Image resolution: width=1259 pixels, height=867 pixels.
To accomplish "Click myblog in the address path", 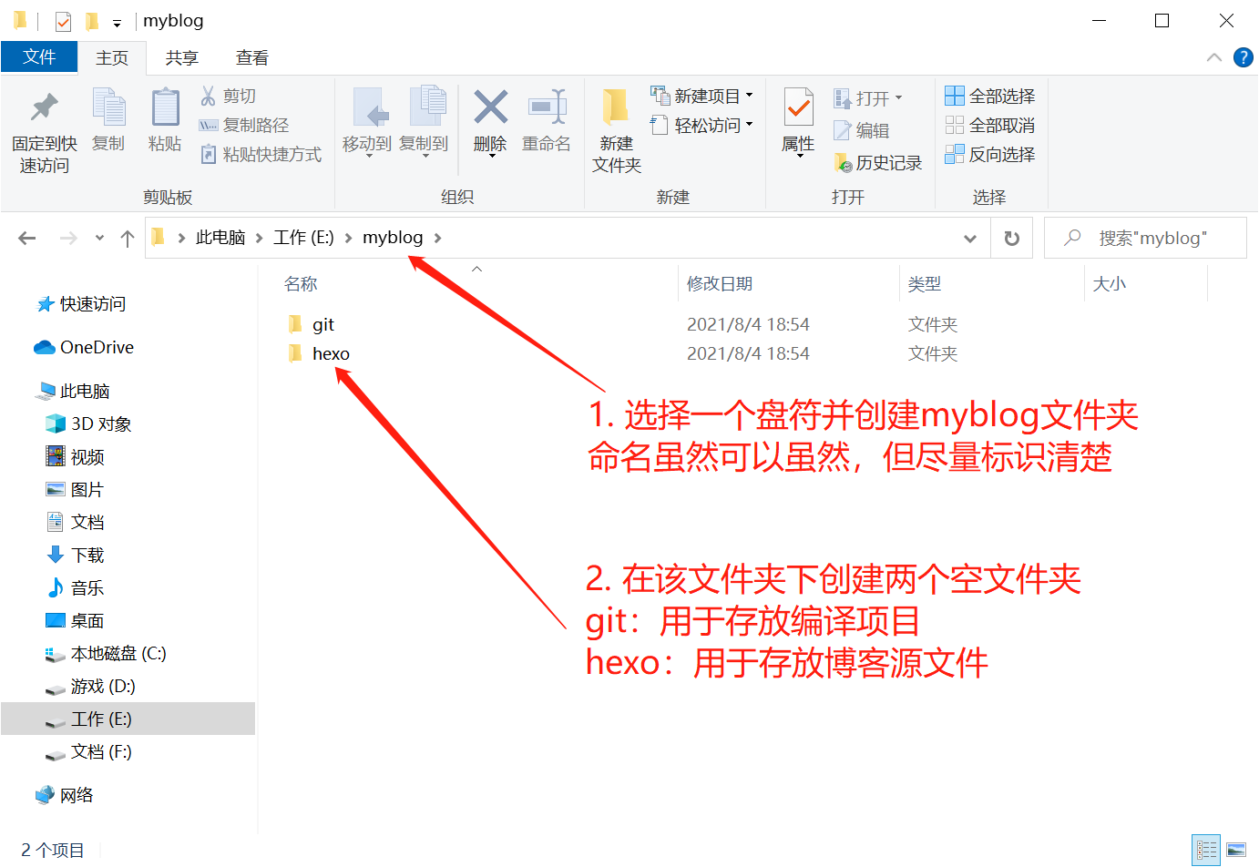I will (393, 238).
